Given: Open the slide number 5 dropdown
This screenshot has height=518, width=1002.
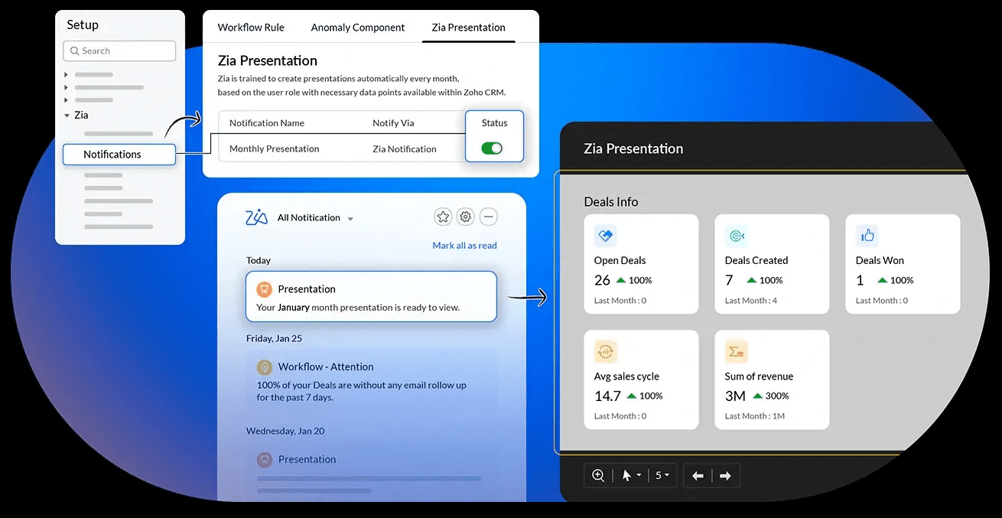Looking at the screenshot, I should click(662, 476).
